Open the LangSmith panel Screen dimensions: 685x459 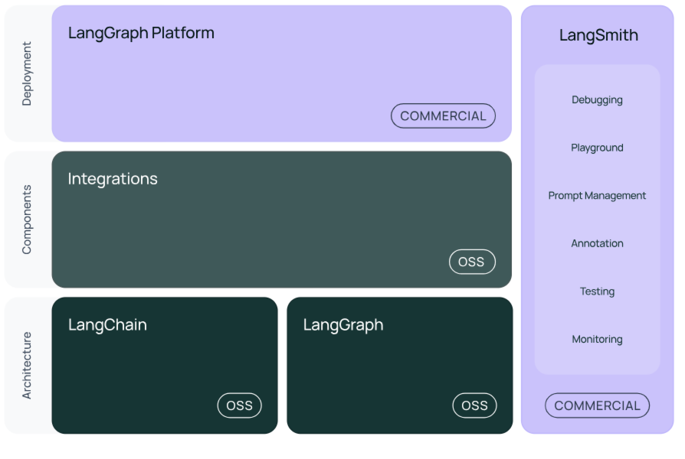point(598,35)
